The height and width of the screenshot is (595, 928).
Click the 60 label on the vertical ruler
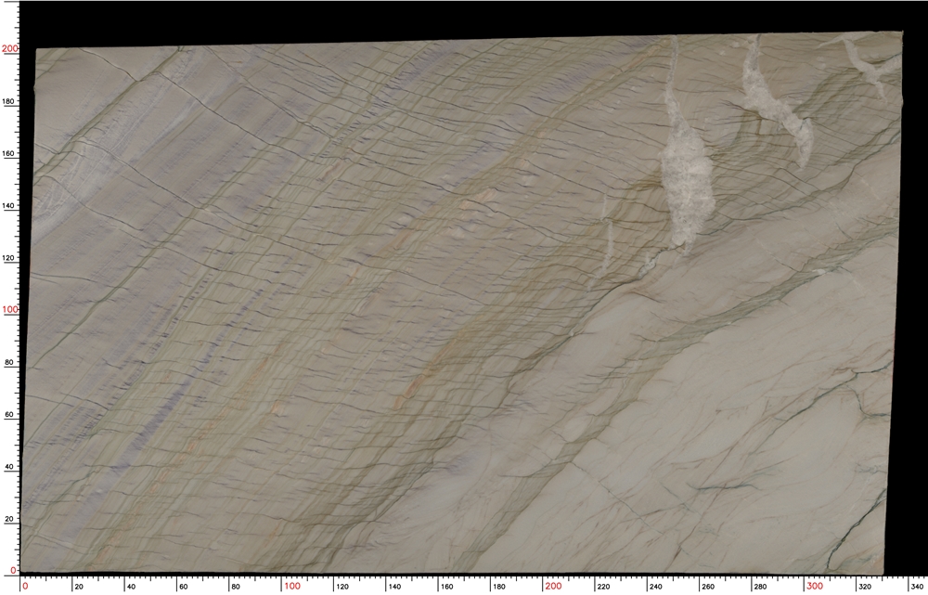9,414
